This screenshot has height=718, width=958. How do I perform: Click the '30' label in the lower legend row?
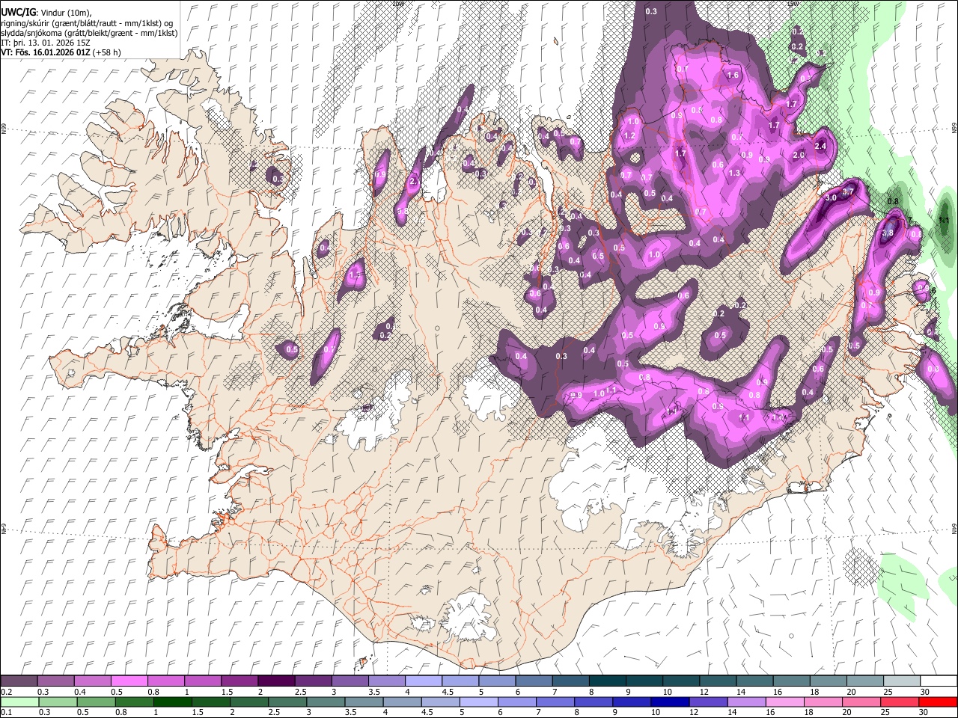click(x=924, y=713)
